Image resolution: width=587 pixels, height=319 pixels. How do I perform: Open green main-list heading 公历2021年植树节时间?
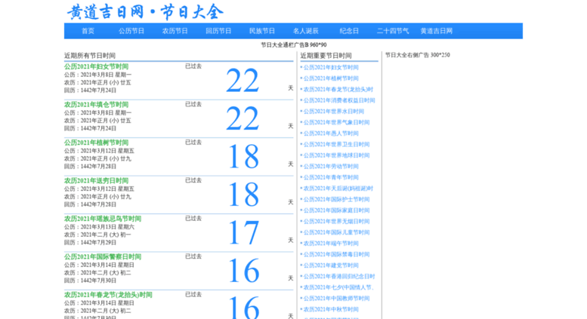[x=96, y=143]
